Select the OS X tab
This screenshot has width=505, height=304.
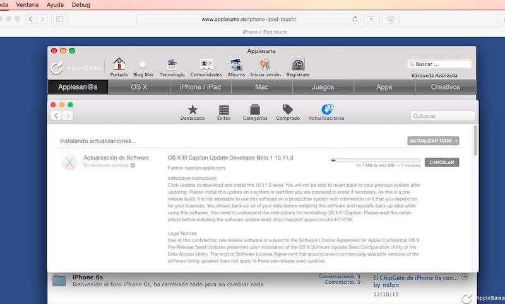click(139, 87)
